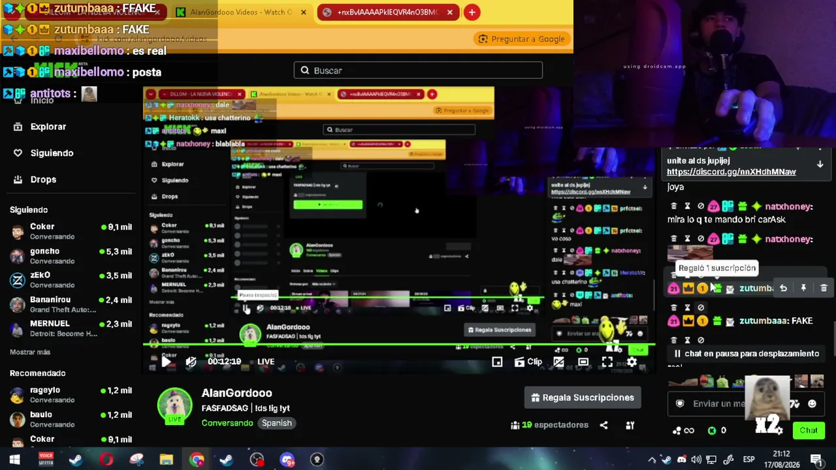Select Siguiendo in the sidebar menu

point(52,153)
